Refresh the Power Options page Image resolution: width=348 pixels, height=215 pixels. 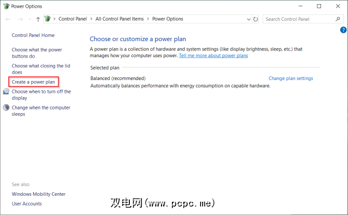coord(256,19)
